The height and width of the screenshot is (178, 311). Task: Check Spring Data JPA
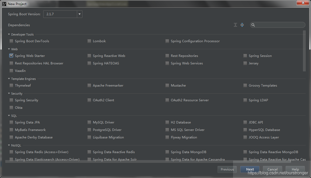tap(11, 122)
